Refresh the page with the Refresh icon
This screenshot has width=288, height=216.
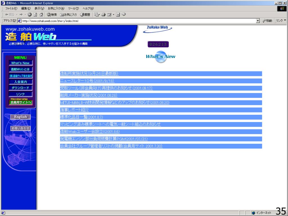[35, 15]
